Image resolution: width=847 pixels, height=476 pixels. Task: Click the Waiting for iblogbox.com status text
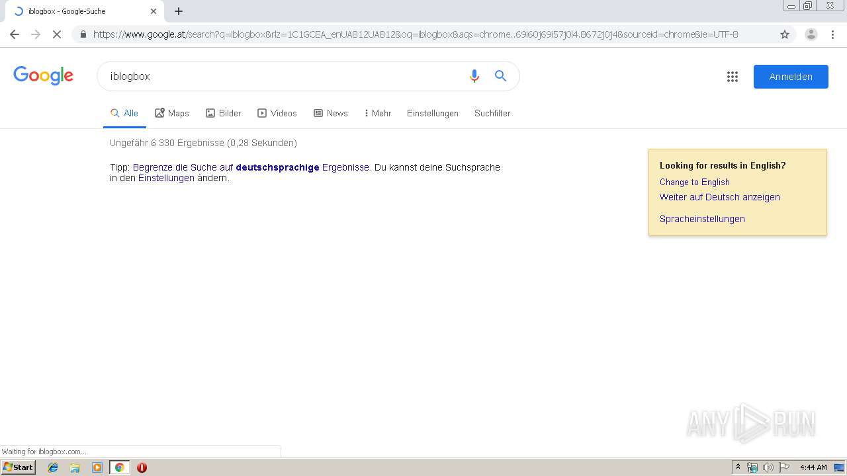44,452
